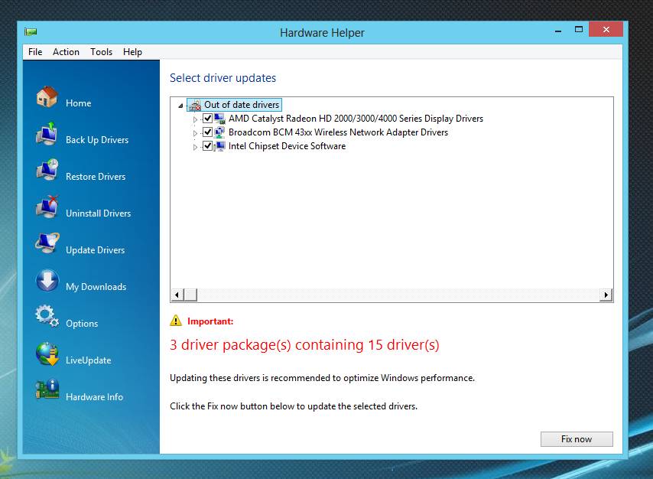Click the Home house icon in sidebar
This screenshot has height=479, width=653.
tap(47, 96)
